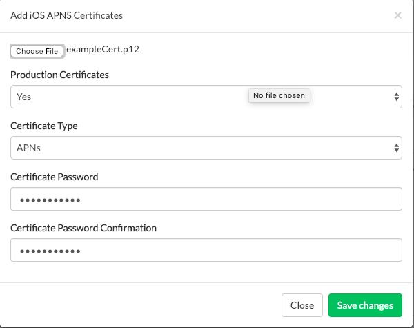Expand the Certificate Type dropdown
This screenshot has height=328, width=414.
coord(206,147)
